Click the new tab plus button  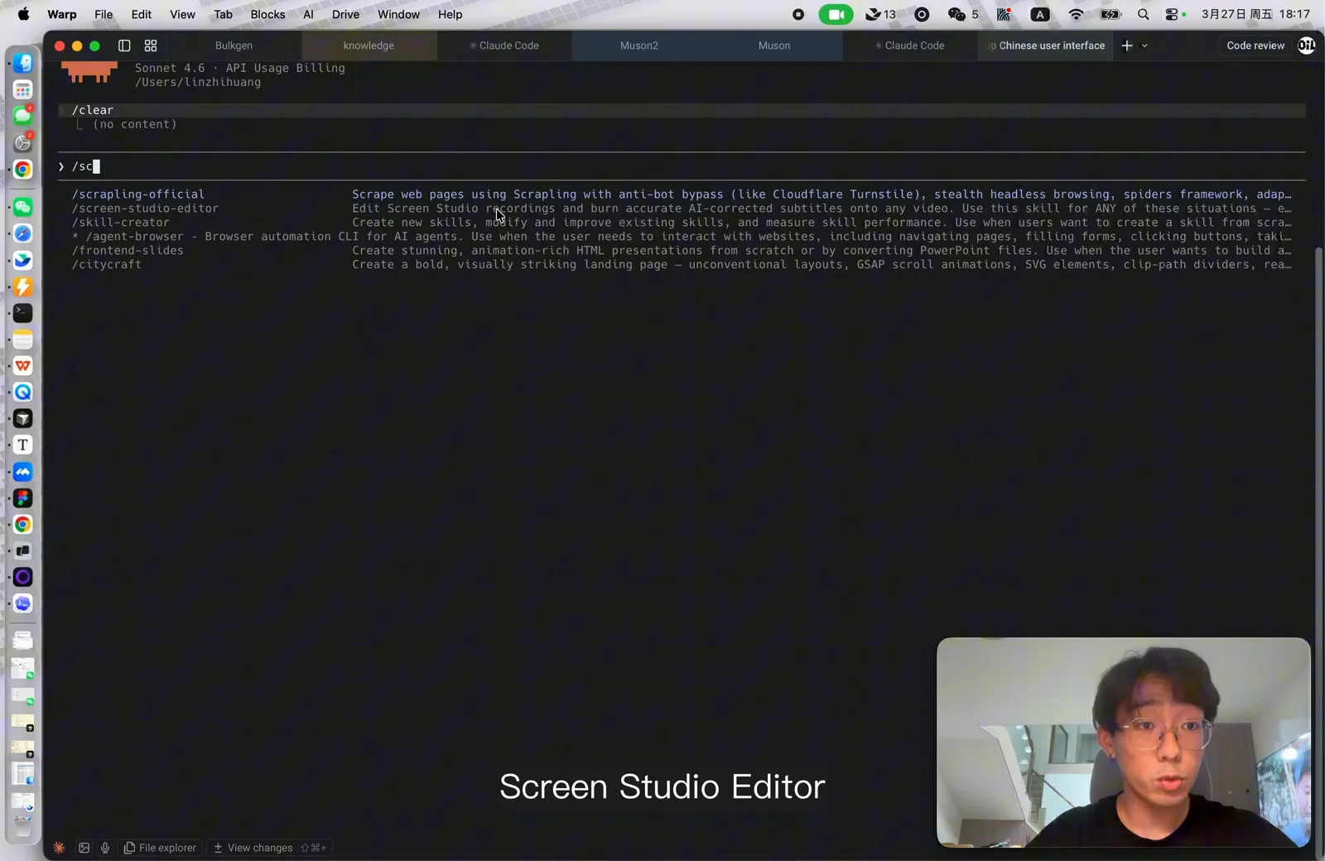pyautogui.click(x=1127, y=46)
